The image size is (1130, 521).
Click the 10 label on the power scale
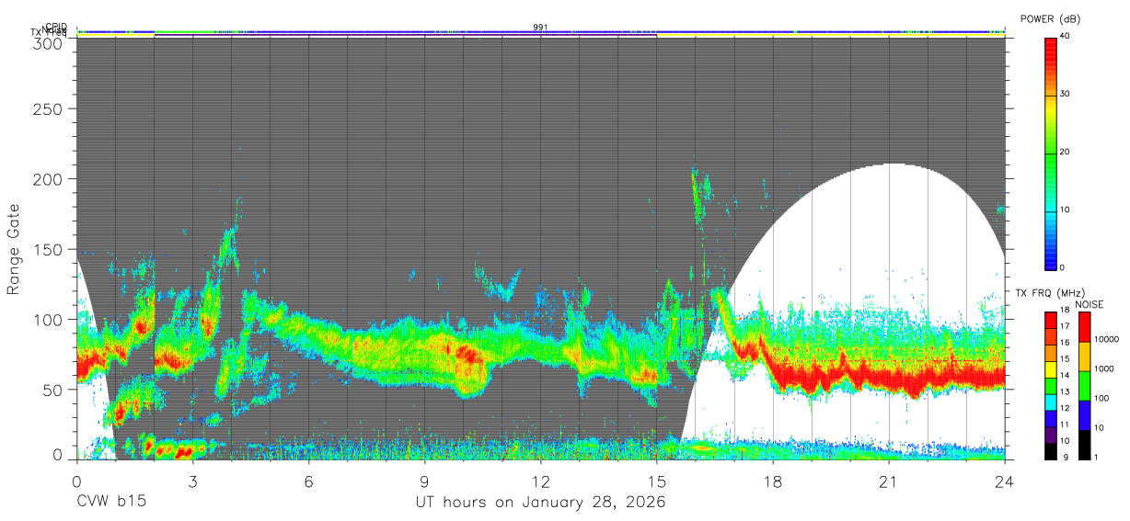coord(1066,210)
